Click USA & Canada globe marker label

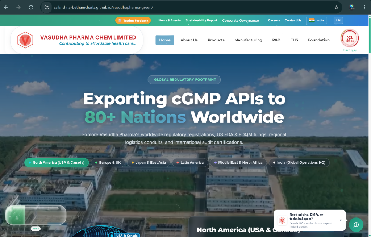point(126,235)
